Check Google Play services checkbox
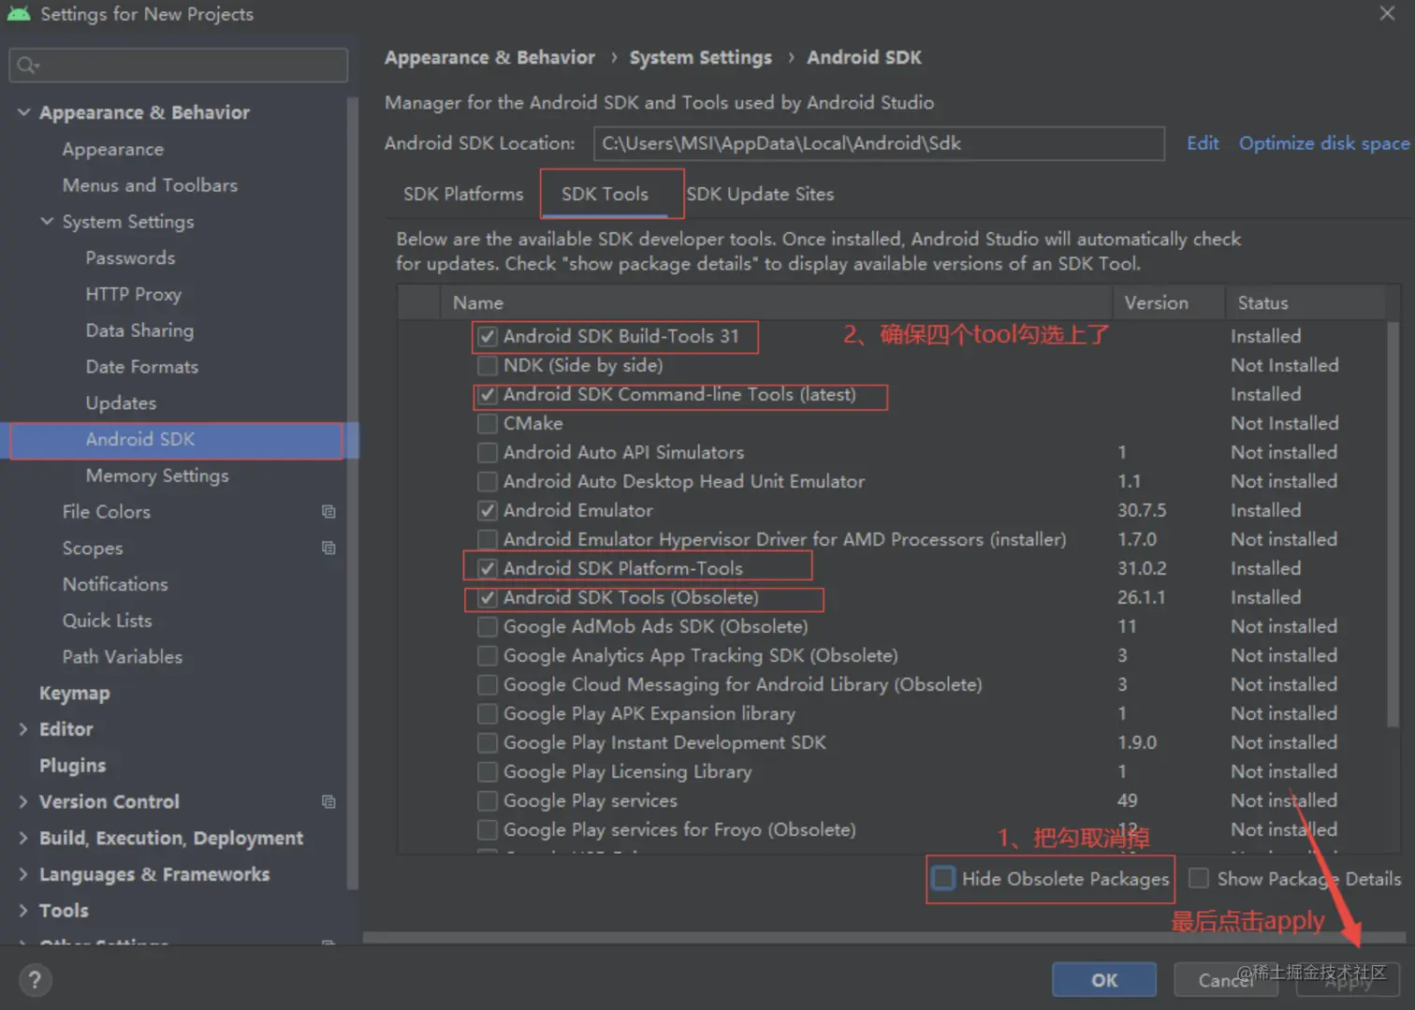 click(488, 800)
